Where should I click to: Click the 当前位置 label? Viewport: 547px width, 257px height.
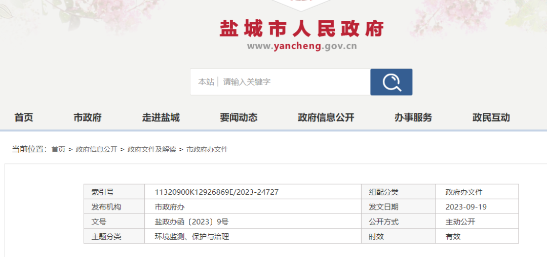click(x=30, y=149)
